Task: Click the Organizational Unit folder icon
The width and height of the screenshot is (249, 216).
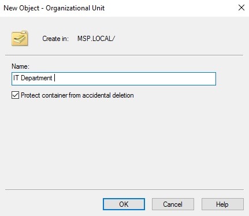Action: tap(20, 38)
